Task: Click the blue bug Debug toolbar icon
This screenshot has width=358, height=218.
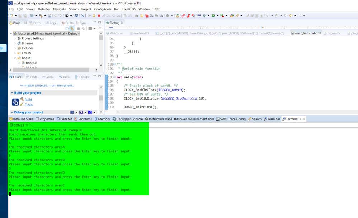Action: (199, 16)
